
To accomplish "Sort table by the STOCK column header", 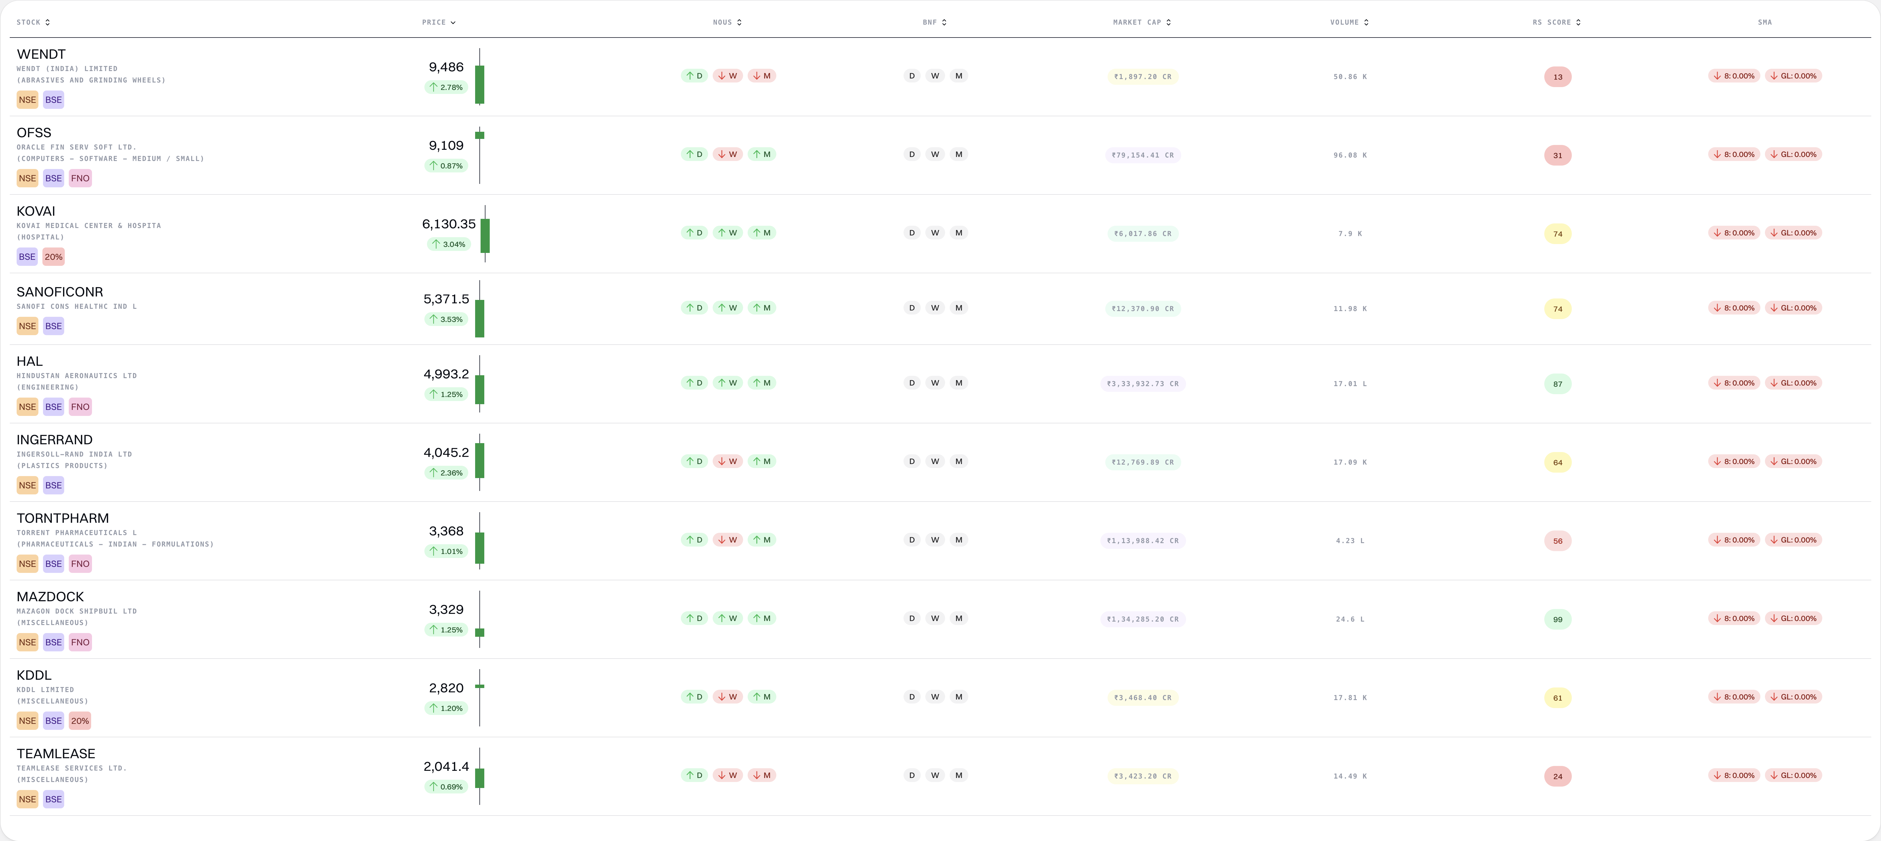I will coord(33,23).
